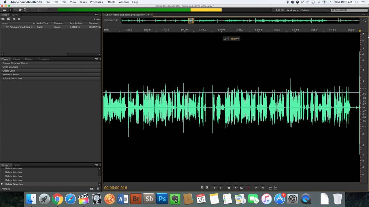Click the overview zoom navigator highlight bar
The image size is (369, 207).
pos(191,20)
